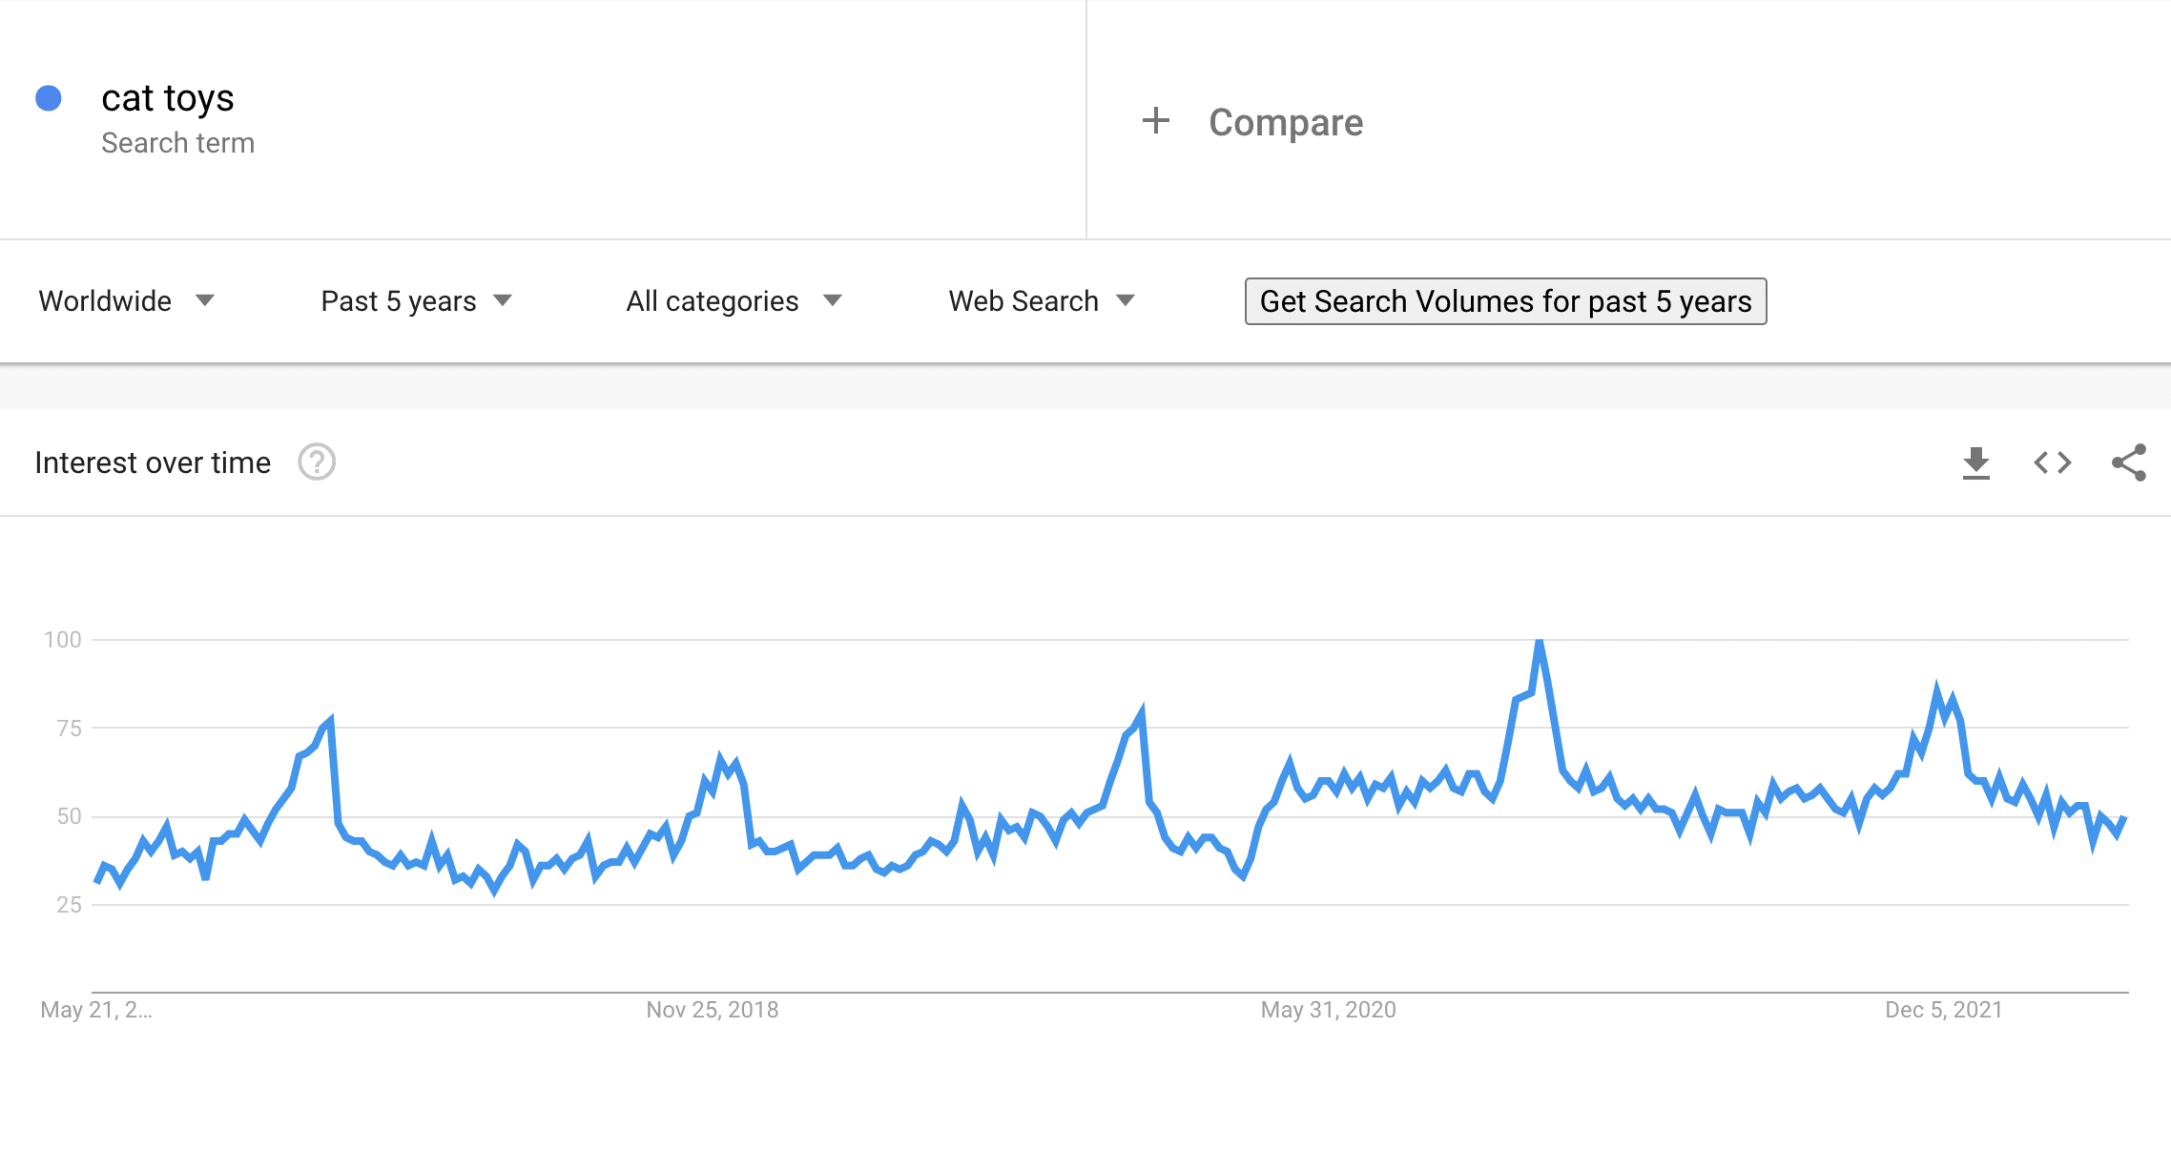Image resolution: width=2171 pixels, height=1150 pixels.
Task: Select the May 31, 2020 axis label
Action: click(1329, 1010)
